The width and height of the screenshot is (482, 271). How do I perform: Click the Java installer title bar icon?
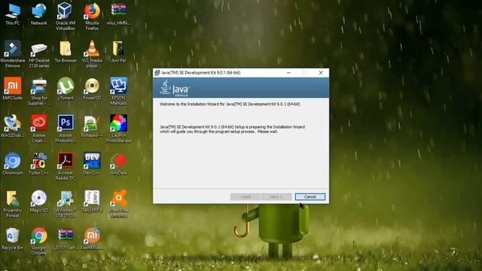tap(157, 72)
